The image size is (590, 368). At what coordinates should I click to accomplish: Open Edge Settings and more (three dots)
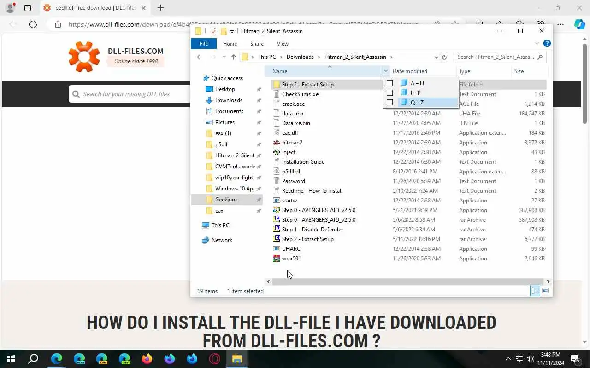(x=560, y=24)
